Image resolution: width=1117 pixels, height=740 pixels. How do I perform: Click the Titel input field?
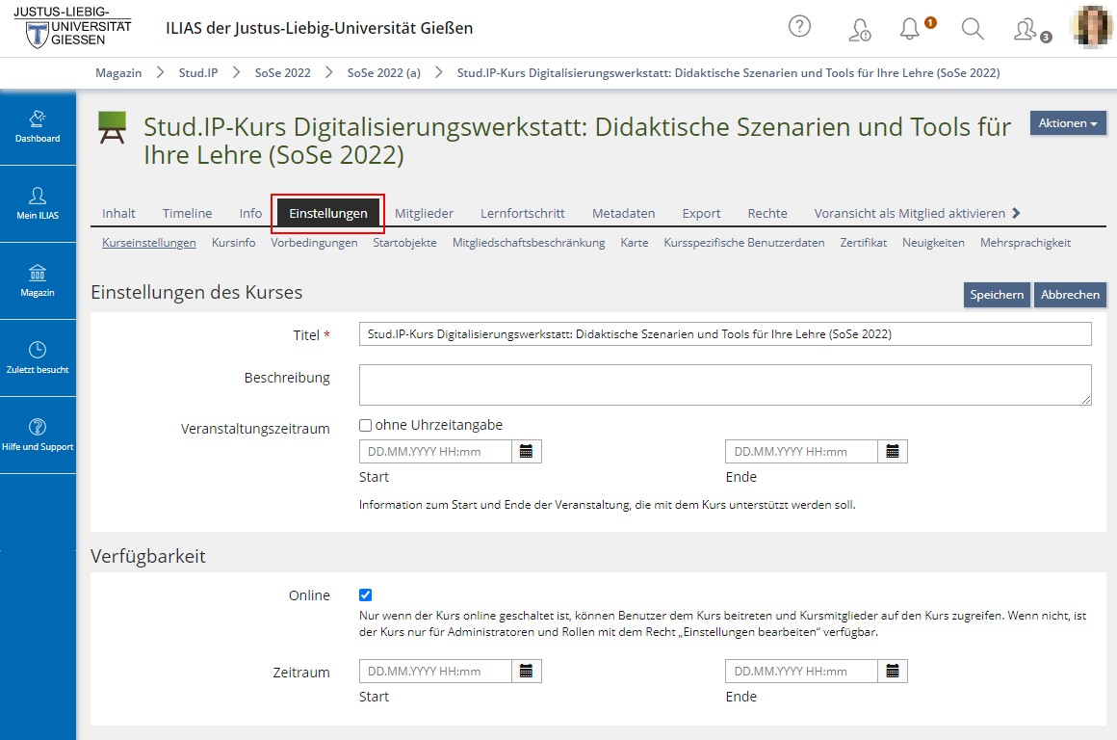point(724,334)
